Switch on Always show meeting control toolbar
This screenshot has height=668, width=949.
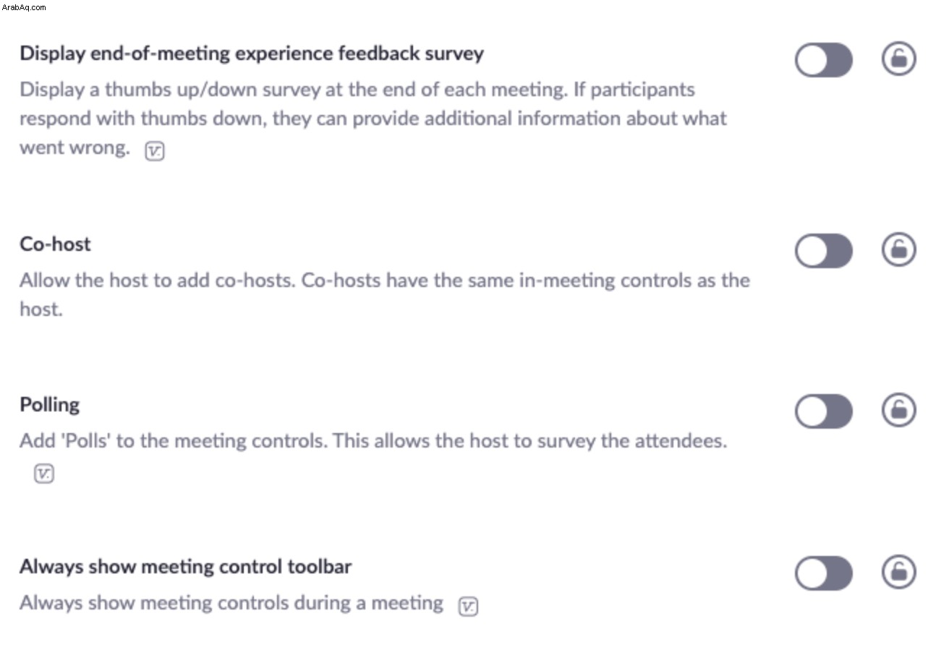(x=823, y=573)
